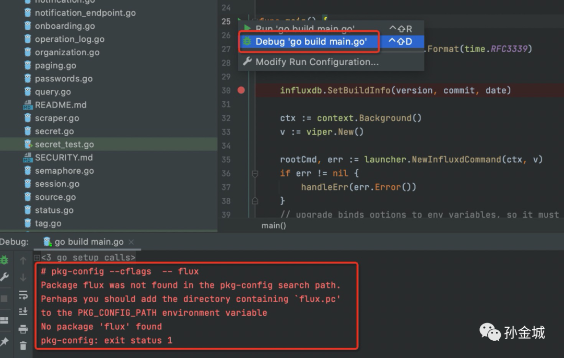The image size is (564, 358).
Task: Close the 'go build main.go' debug tab
Action: click(131, 242)
